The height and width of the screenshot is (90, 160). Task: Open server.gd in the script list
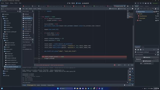pos(27,33)
